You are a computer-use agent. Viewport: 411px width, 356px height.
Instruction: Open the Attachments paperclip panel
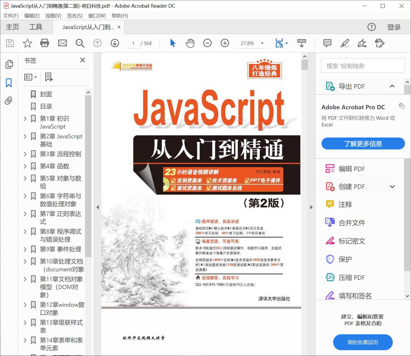[x=8, y=101]
